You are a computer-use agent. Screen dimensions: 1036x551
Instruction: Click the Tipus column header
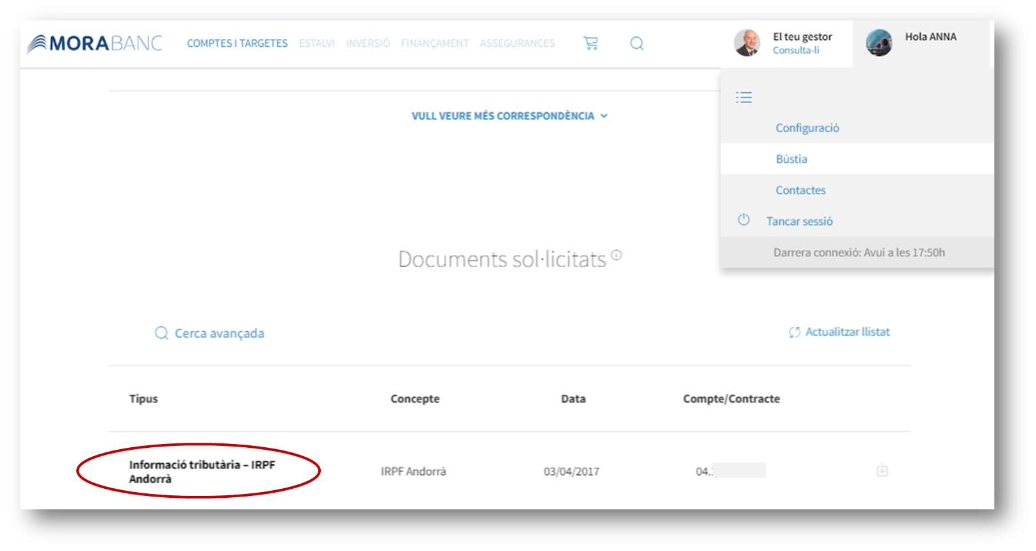click(143, 399)
